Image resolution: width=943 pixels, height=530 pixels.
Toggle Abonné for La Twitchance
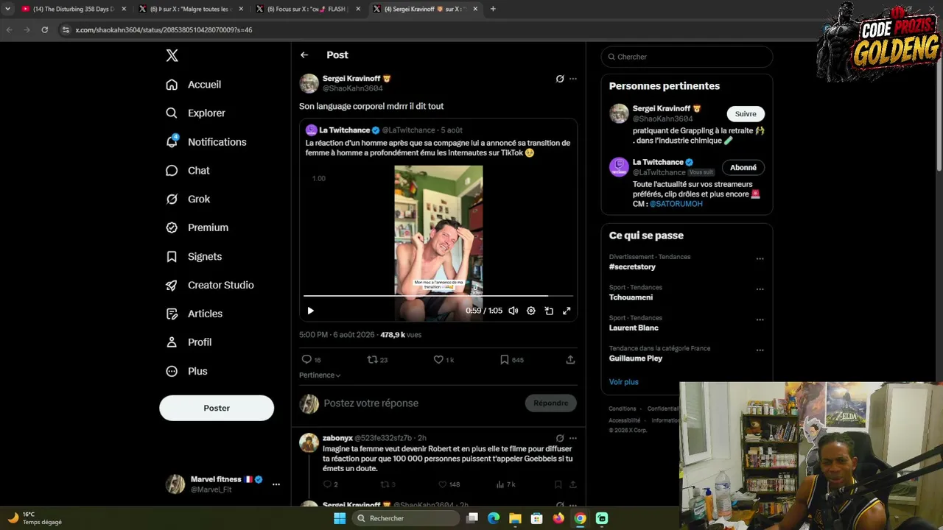click(x=743, y=167)
